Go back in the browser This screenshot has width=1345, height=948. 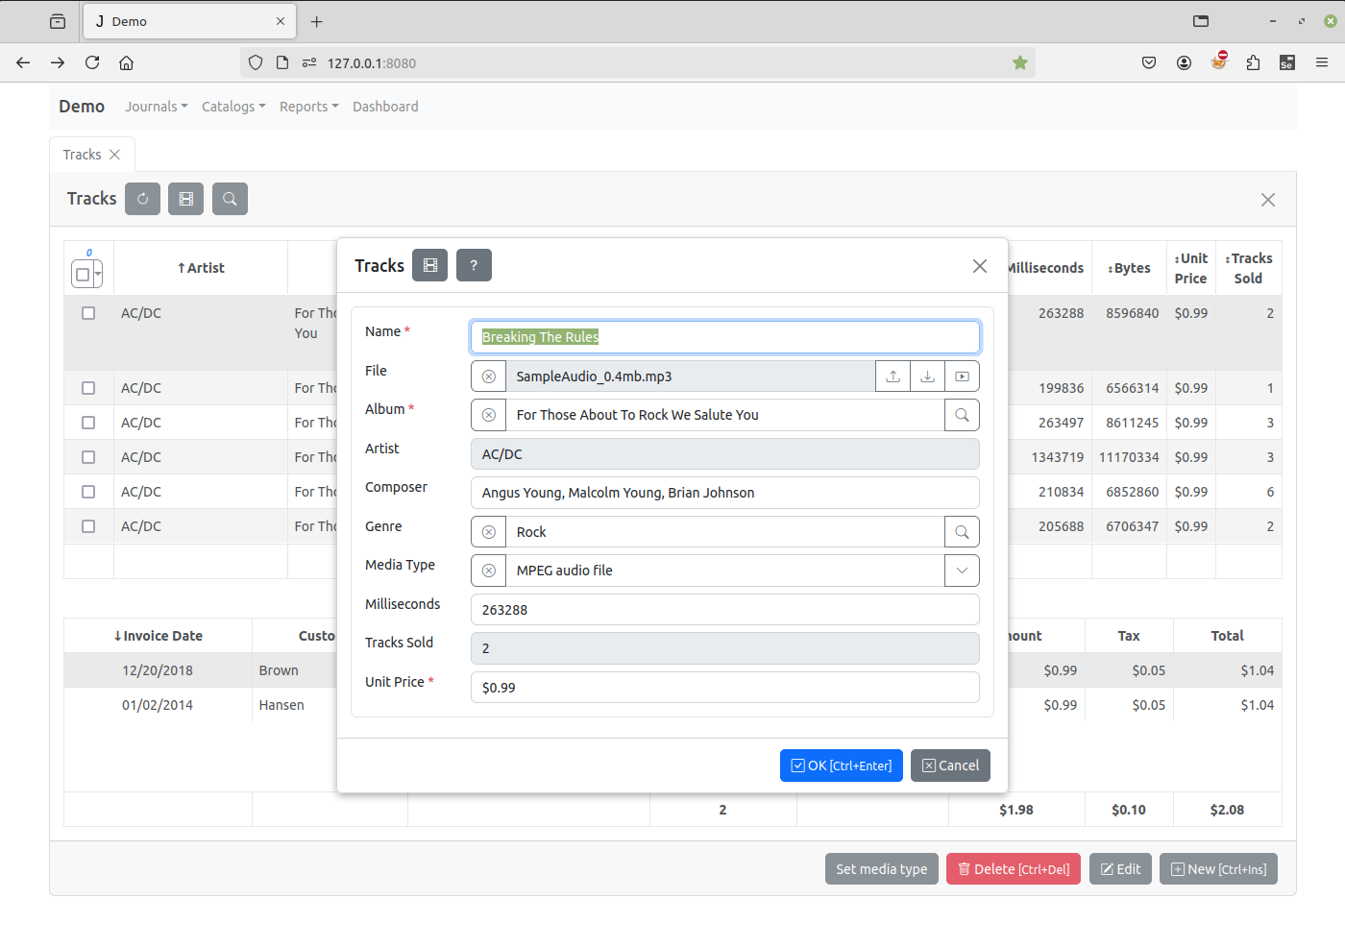pos(23,62)
